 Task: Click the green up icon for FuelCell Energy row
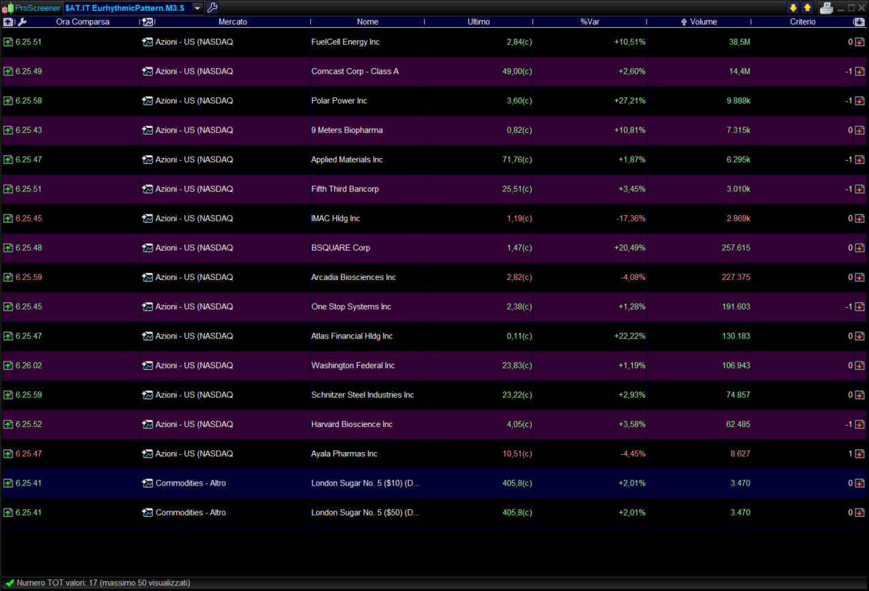coord(8,42)
